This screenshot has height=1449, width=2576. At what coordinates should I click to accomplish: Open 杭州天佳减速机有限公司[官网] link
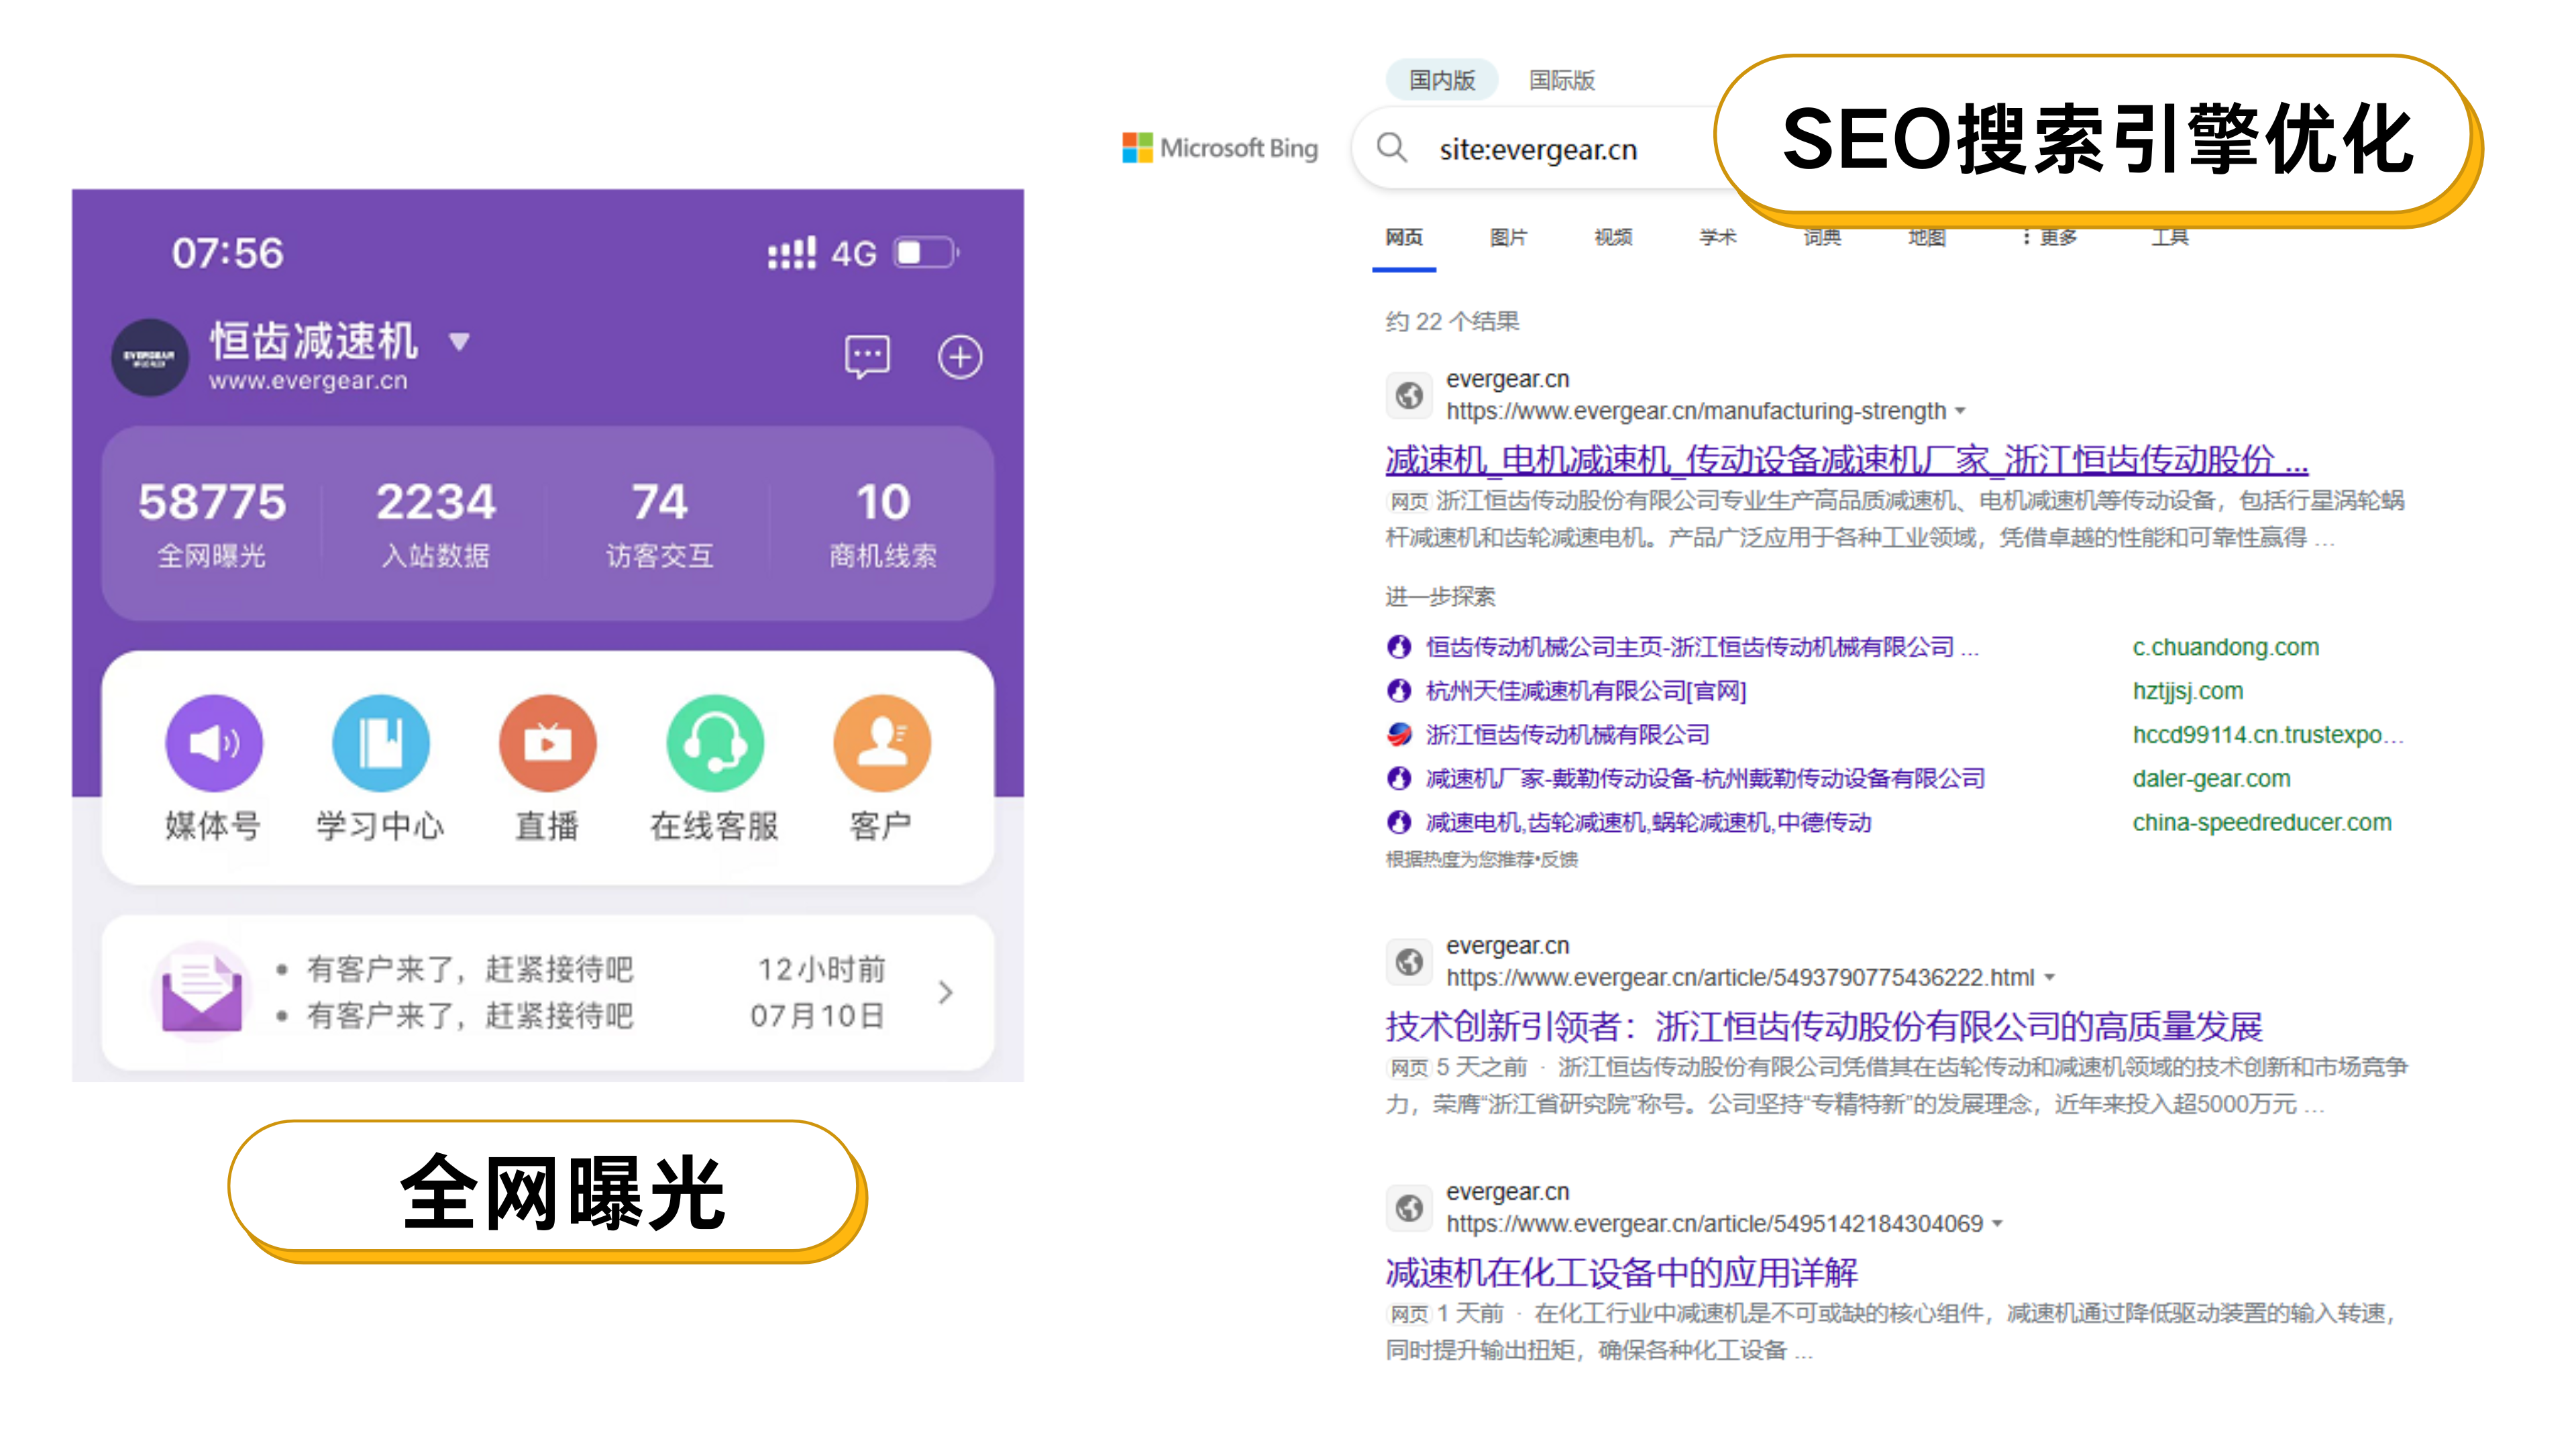pyautogui.click(x=1586, y=691)
